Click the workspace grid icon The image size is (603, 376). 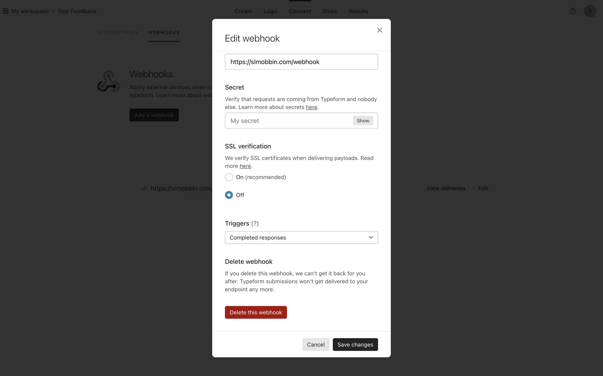6,11
